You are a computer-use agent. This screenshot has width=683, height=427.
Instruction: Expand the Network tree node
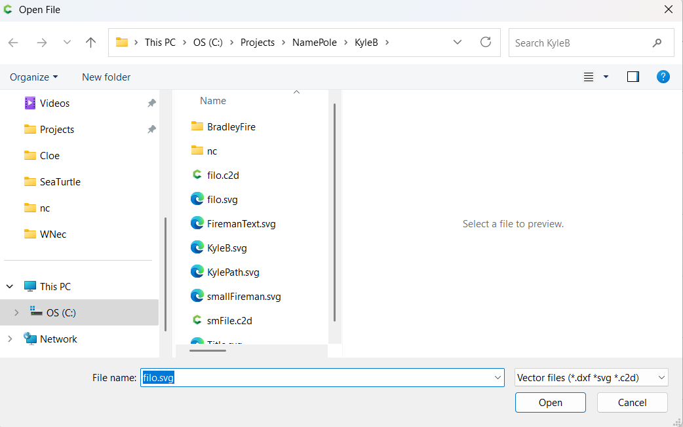click(x=10, y=339)
